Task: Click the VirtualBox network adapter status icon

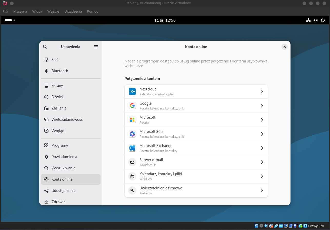Action: click(271, 226)
